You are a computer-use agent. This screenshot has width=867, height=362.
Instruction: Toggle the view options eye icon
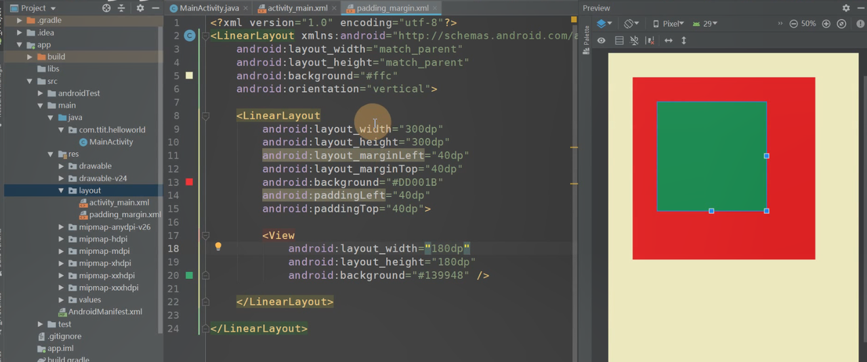point(601,41)
